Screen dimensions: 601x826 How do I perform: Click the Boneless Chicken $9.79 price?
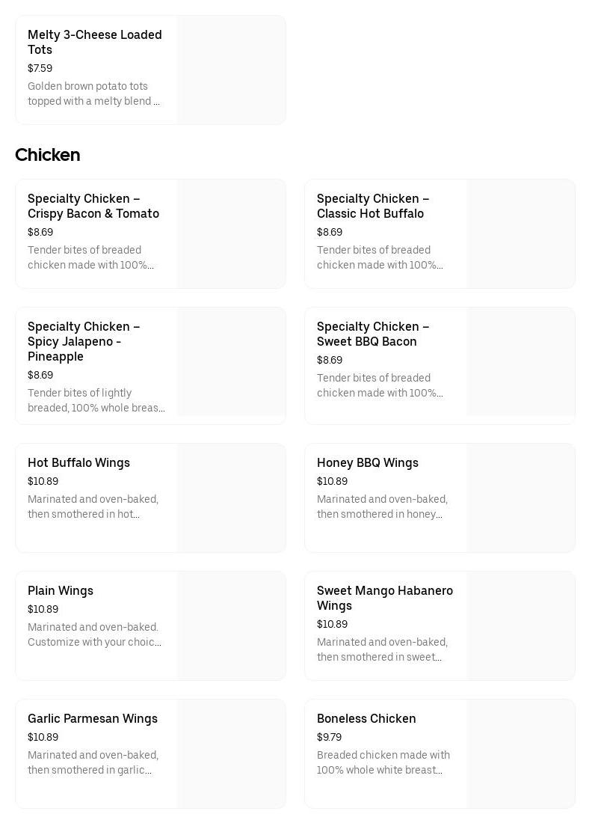click(x=330, y=738)
